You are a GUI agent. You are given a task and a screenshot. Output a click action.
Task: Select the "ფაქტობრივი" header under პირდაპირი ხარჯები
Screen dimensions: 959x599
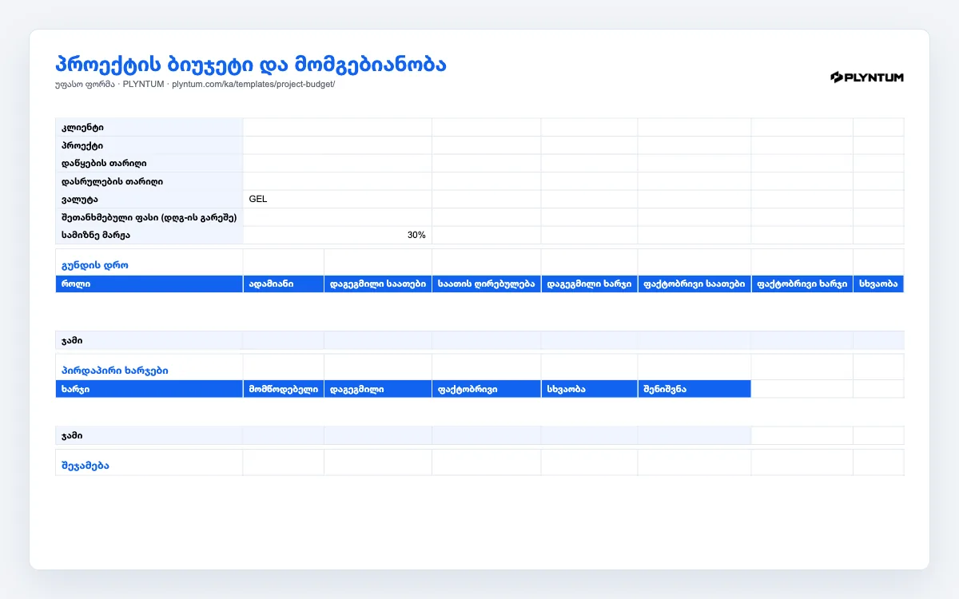[487, 389]
